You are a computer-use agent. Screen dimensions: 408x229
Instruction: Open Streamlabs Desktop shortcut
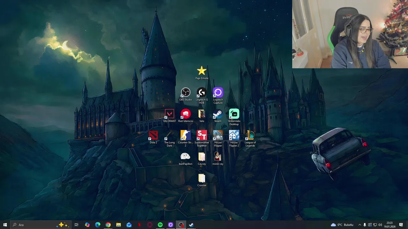pos(234,117)
